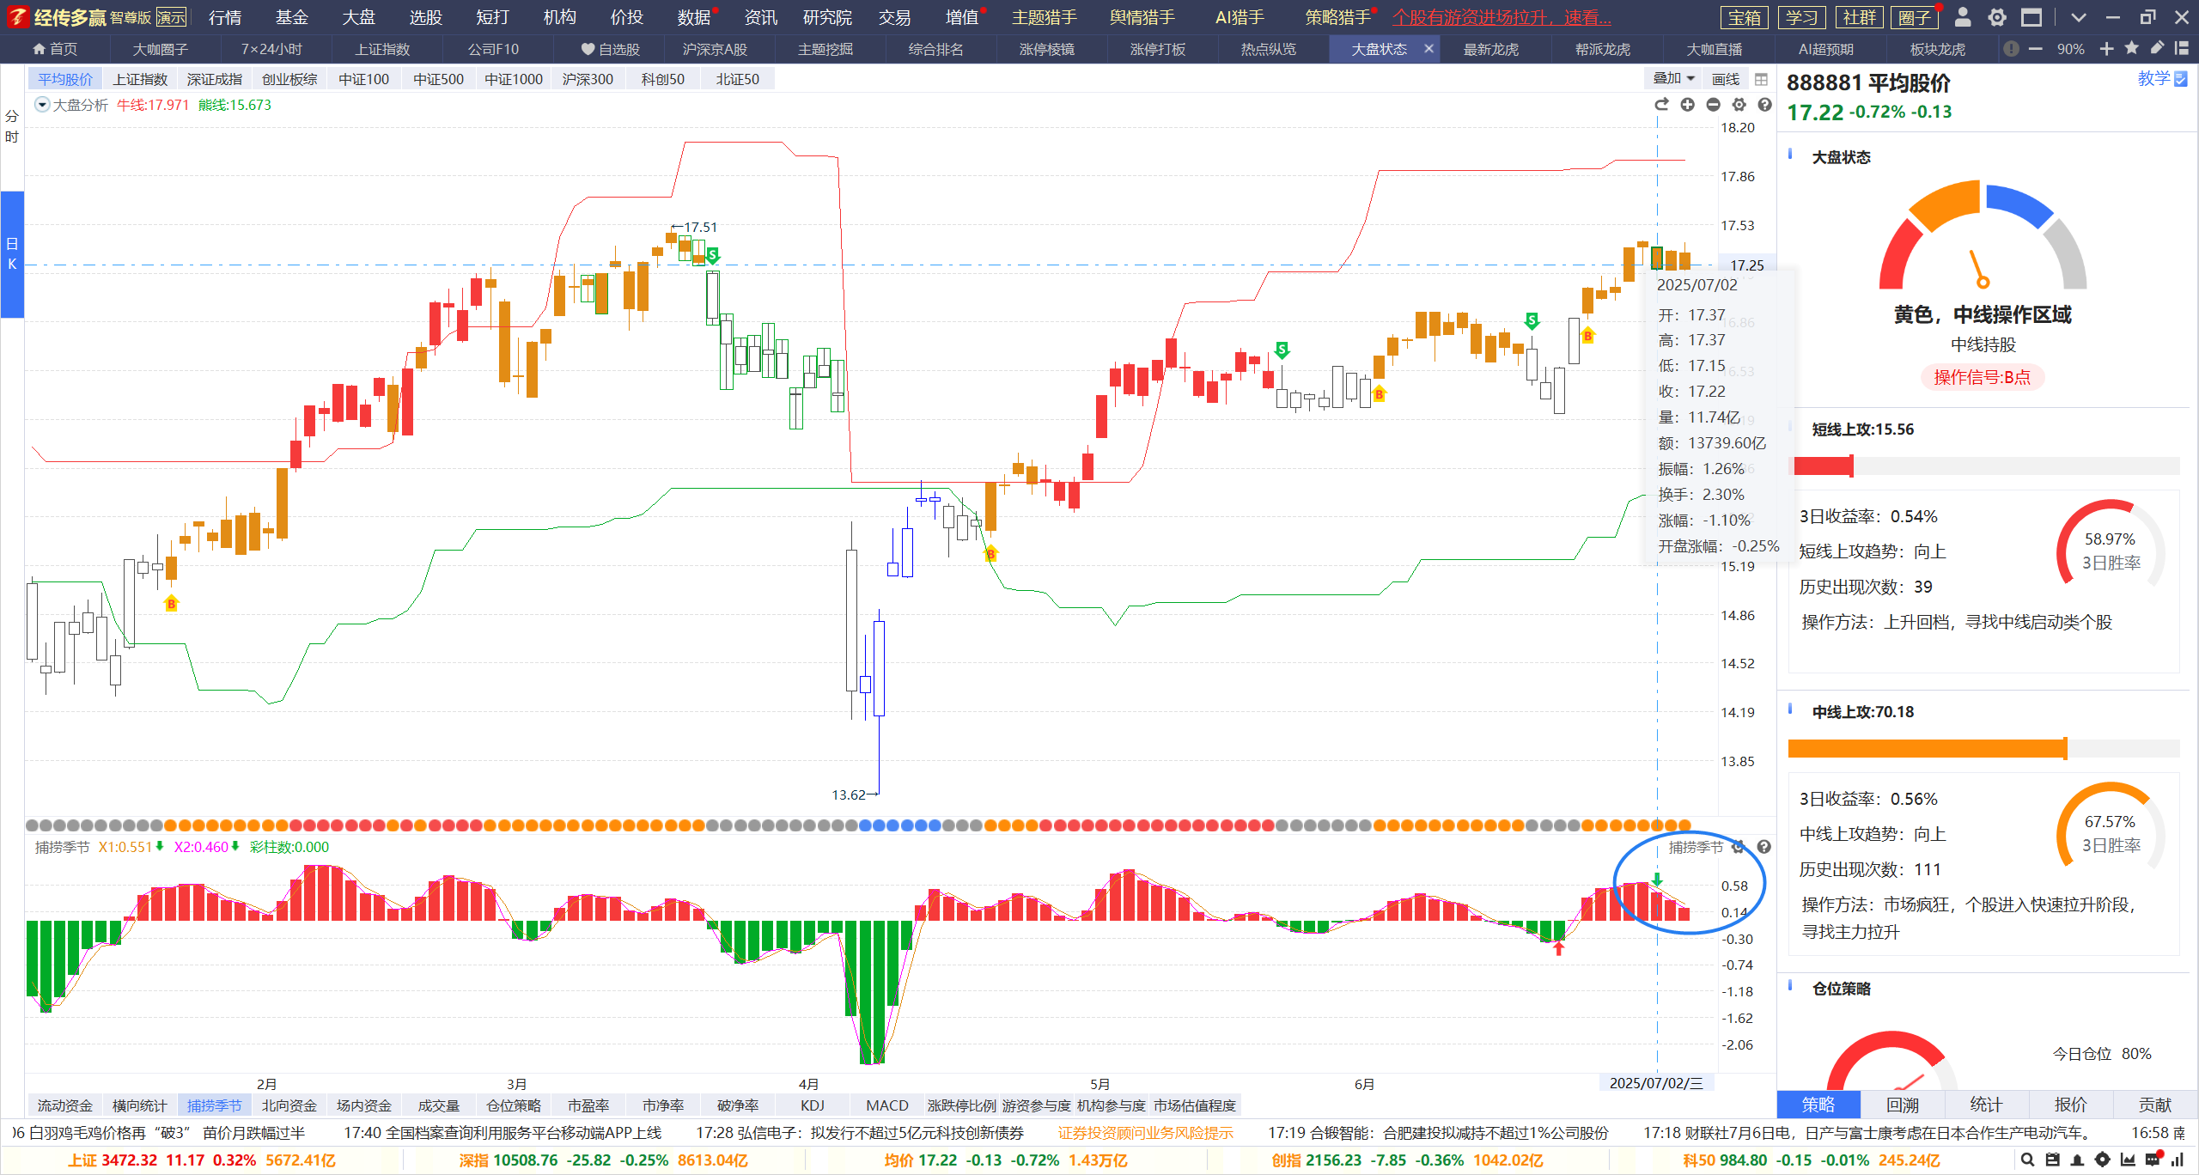This screenshot has height=1175, width=2199.
Task: Click the star favorite icon
Action: (2131, 49)
